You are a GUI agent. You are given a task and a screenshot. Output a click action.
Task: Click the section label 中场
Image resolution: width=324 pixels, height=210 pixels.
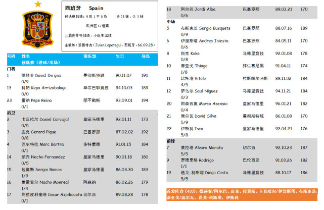[x=171, y=22]
